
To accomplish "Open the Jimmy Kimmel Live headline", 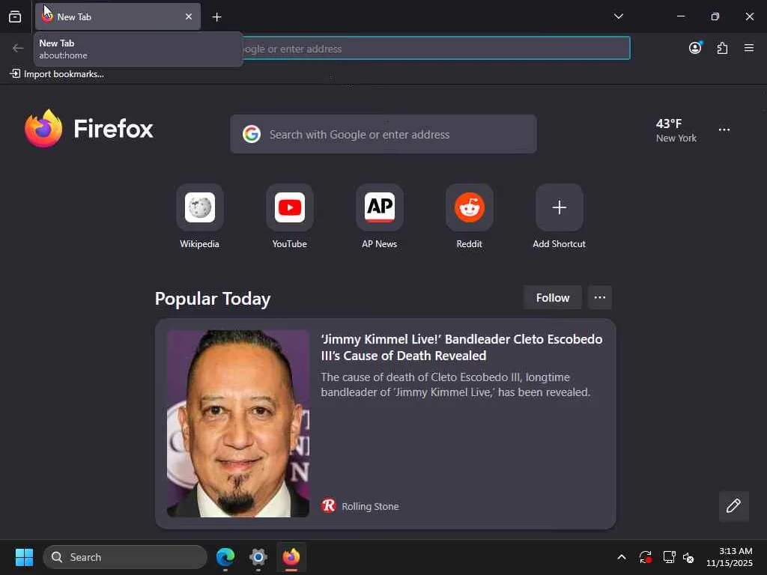I will click(461, 347).
